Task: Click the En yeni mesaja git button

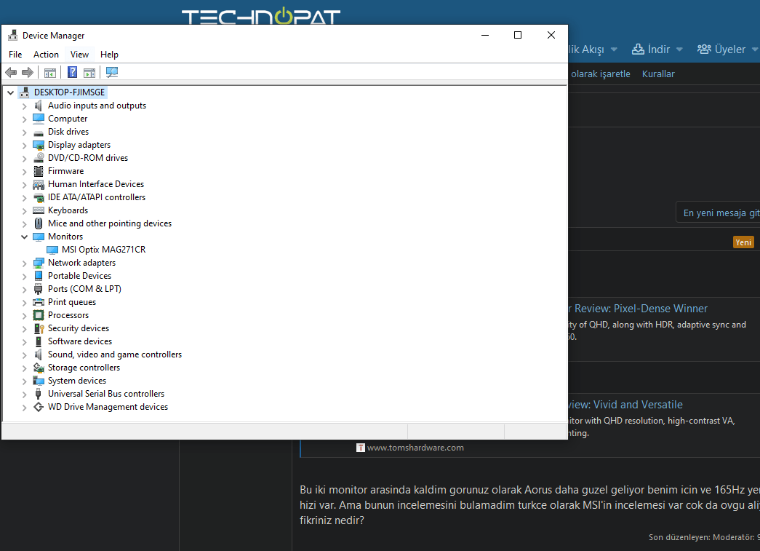Action: [x=719, y=213]
